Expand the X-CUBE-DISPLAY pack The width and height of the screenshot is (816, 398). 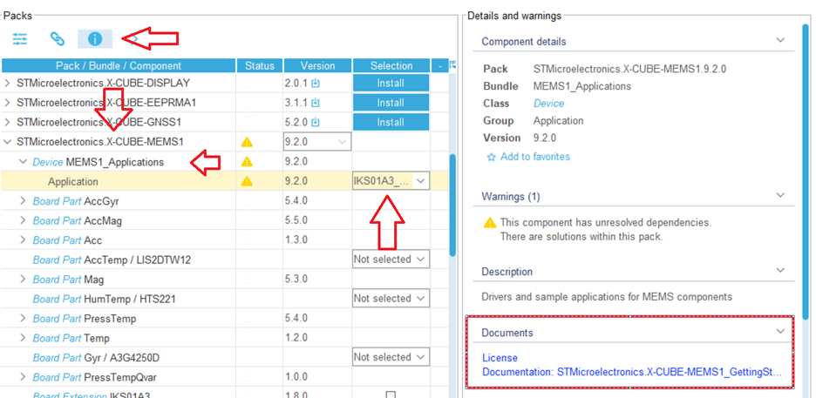pyautogui.click(x=7, y=83)
